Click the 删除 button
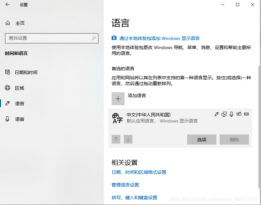261x205 pixels. pyautogui.click(x=234, y=140)
